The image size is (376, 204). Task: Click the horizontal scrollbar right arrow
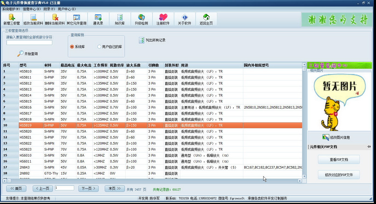(300, 181)
